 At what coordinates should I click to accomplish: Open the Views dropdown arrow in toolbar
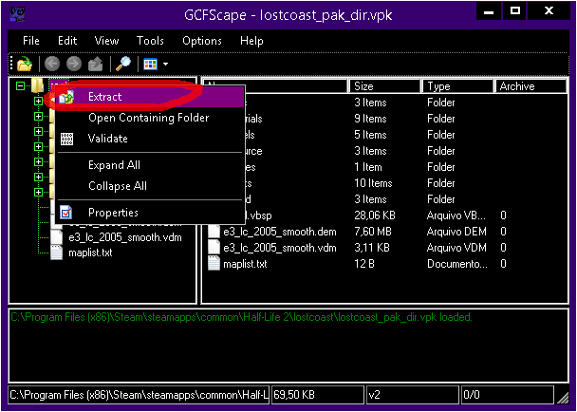[x=165, y=64]
